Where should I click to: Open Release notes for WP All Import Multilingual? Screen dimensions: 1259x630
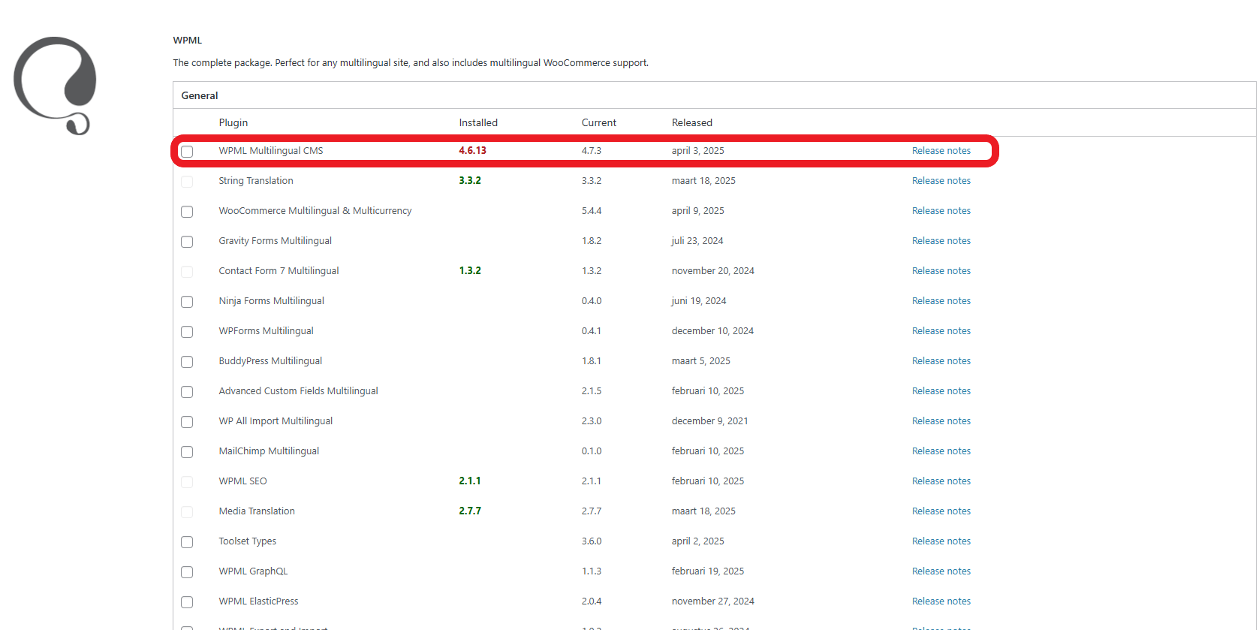click(x=941, y=421)
